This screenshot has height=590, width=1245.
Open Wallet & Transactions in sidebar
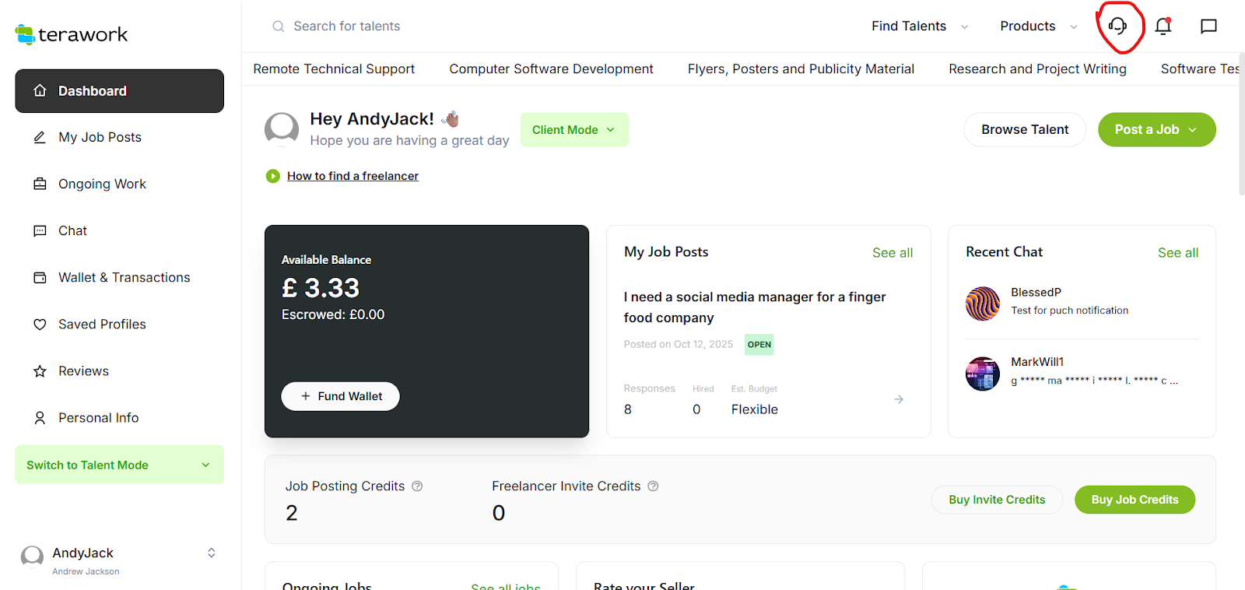(x=124, y=278)
